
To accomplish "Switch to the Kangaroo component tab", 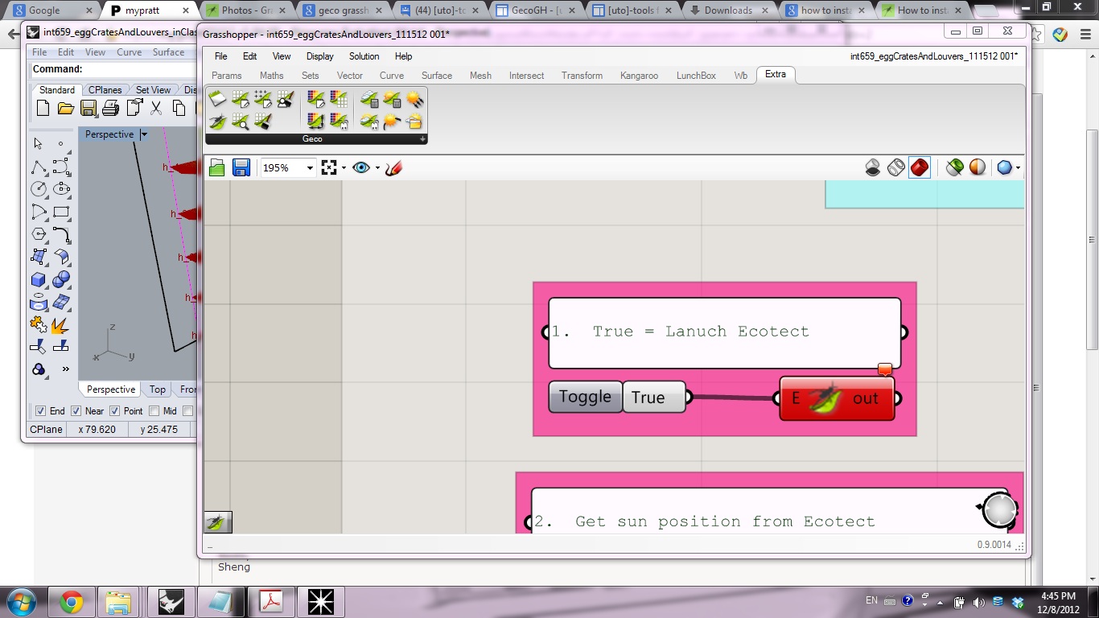I will (639, 76).
